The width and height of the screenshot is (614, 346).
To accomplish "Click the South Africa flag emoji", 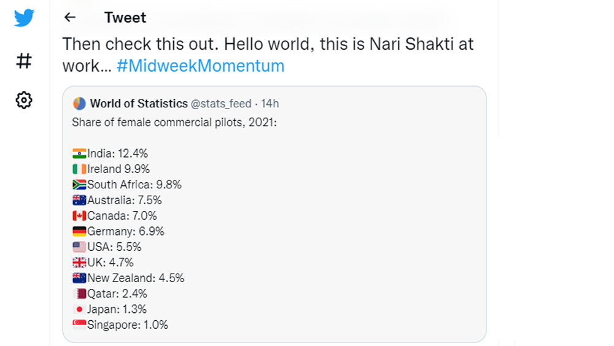I will [x=79, y=185].
